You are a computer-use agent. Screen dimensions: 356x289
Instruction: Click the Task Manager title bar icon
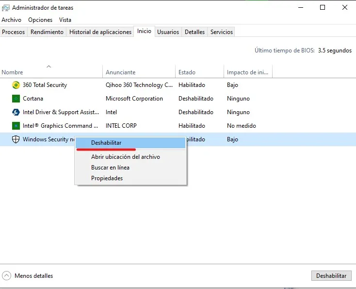pos(6,8)
